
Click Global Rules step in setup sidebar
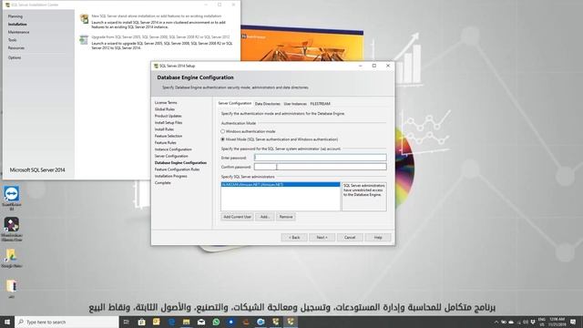(x=165, y=109)
